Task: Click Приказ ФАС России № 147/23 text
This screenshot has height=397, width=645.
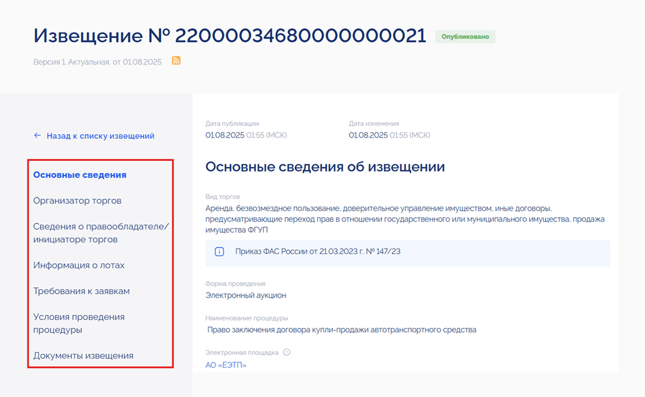Action: tap(317, 251)
